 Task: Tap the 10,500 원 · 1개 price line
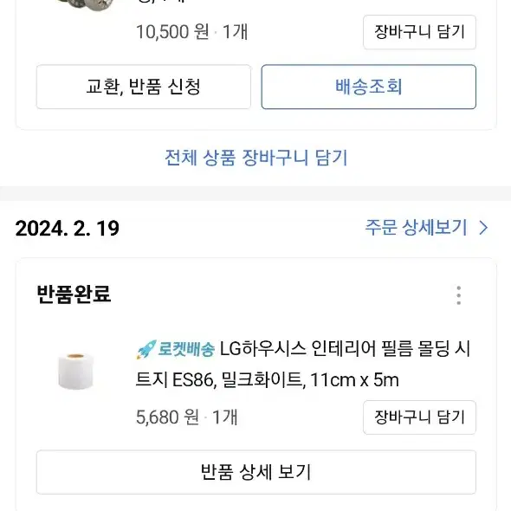coord(192,32)
